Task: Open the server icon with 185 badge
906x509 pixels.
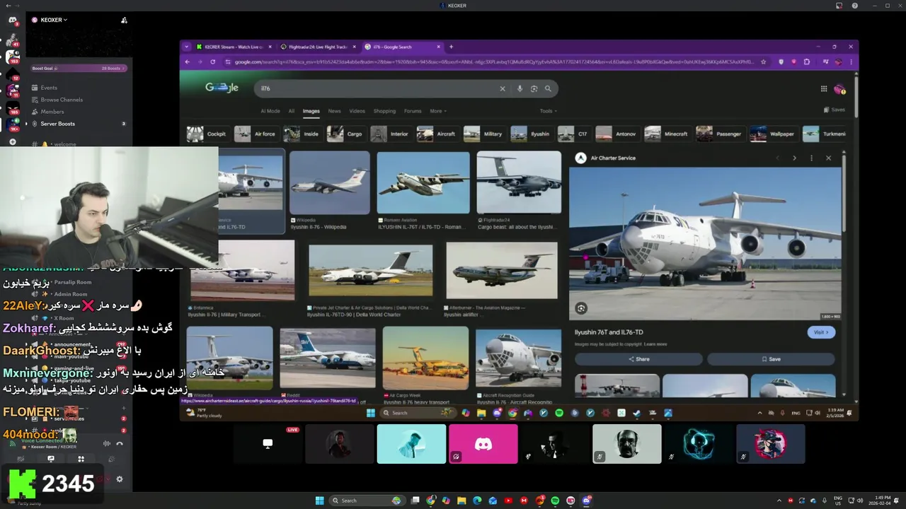Action: [x=13, y=107]
